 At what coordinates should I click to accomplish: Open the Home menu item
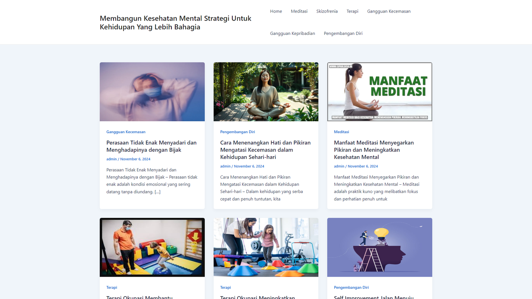coord(276,11)
